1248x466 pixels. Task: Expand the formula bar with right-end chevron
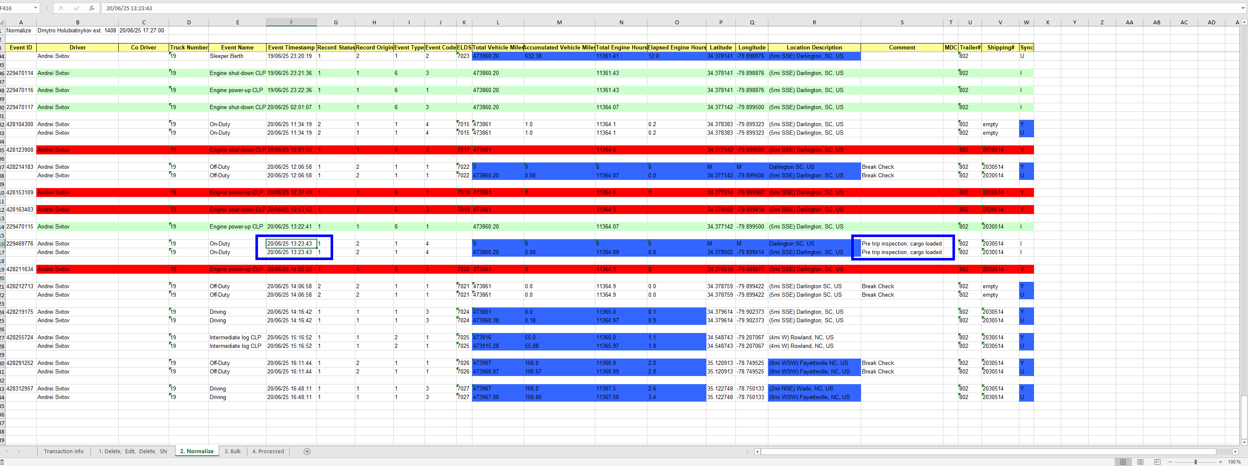coord(1244,8)
